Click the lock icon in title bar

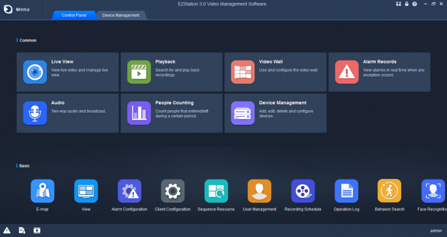tap(407, 4)
